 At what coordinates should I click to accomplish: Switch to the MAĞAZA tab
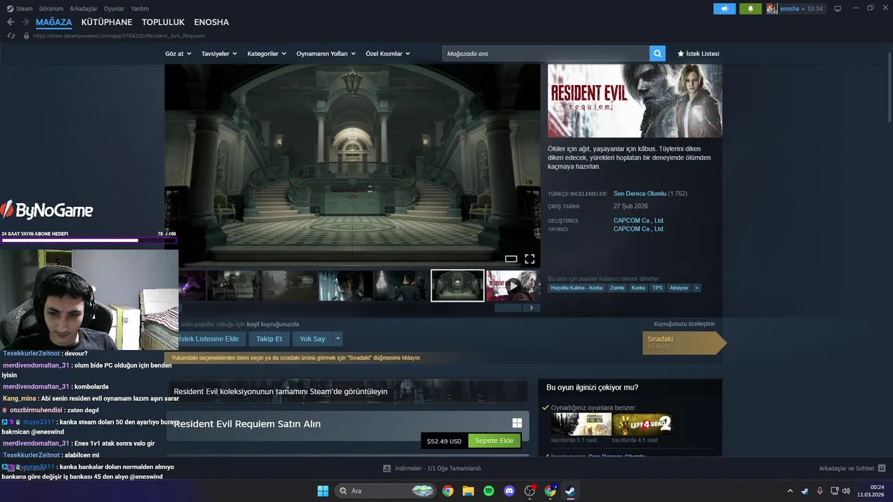point(54,22)
